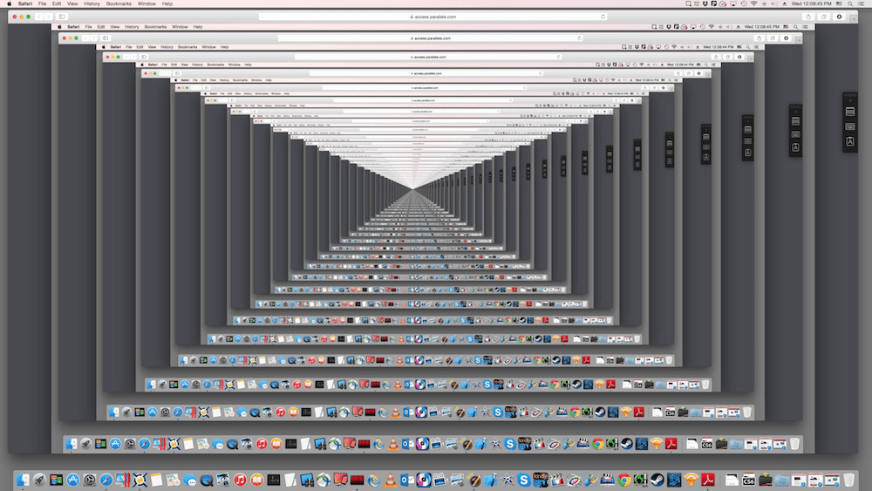Open View in the first nested menu bar
This screenshot has width=872, height=491.
tap(114, 27)
